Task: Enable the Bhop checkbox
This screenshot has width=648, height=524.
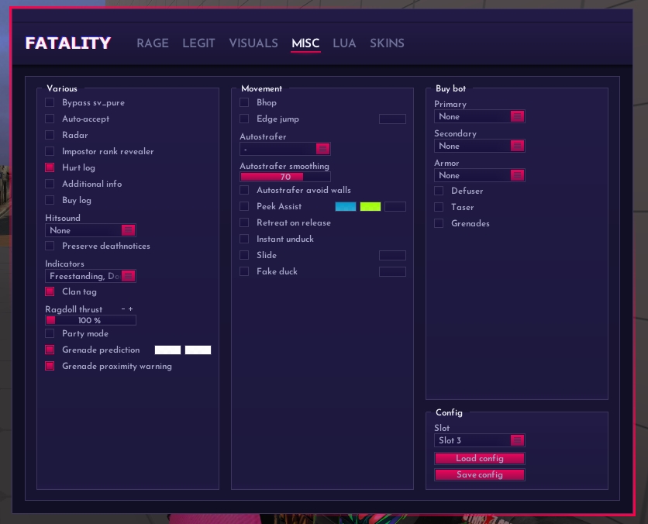Action: [244, 102]
